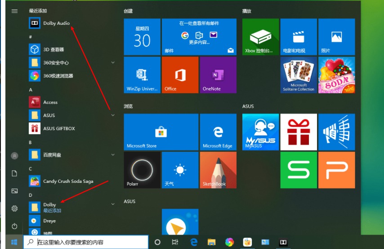Launch Dreye from the app list
Image resolution: width=384 pixels, height=249 pixels.
(x=71, y=221)
